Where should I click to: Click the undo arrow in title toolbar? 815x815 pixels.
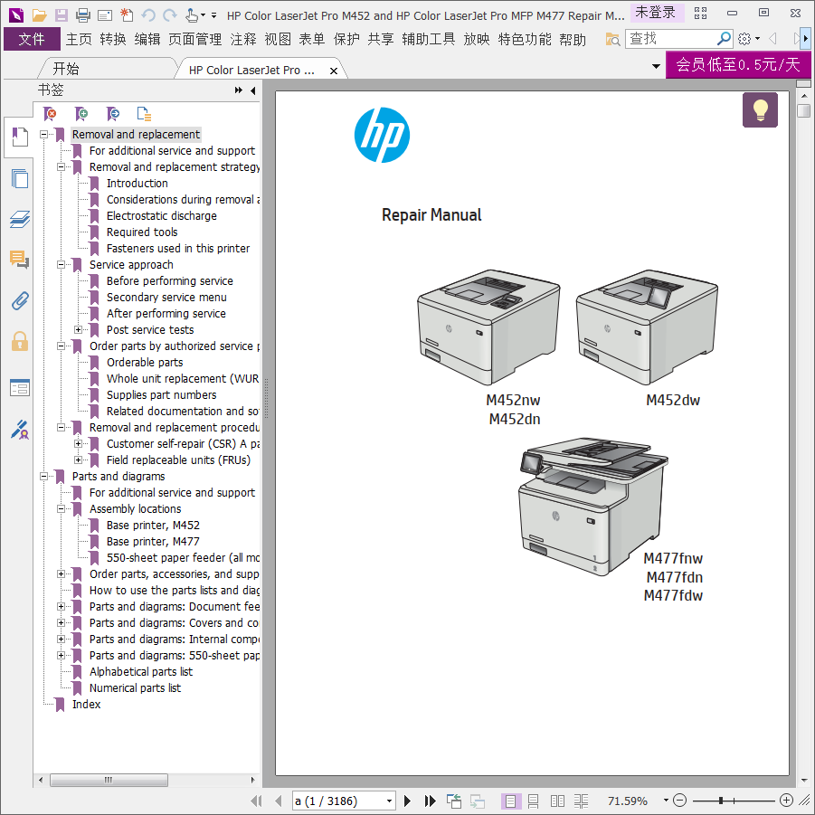[148, 15]
